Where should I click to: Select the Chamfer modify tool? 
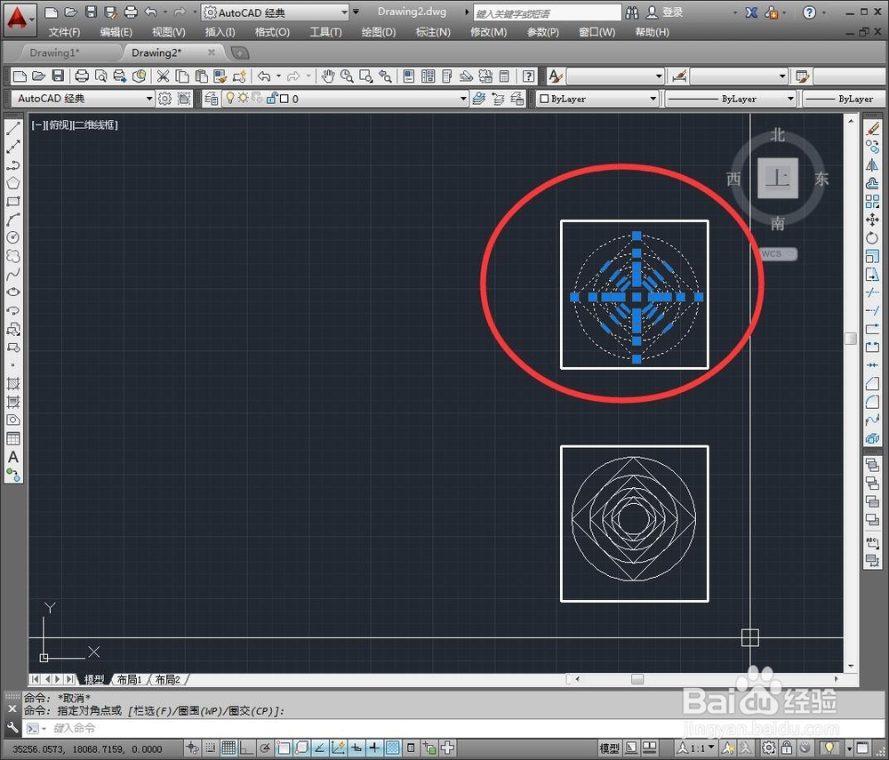[x=873, y=384]
